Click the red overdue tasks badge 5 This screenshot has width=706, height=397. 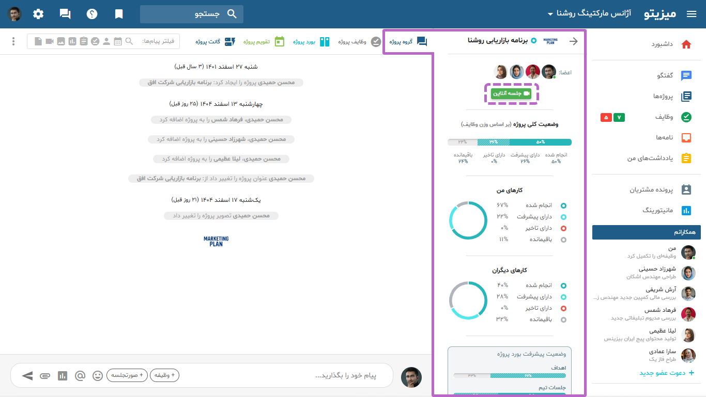point(606,118)
